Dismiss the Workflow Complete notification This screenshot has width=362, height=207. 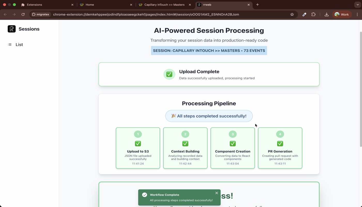click(217, 193)
